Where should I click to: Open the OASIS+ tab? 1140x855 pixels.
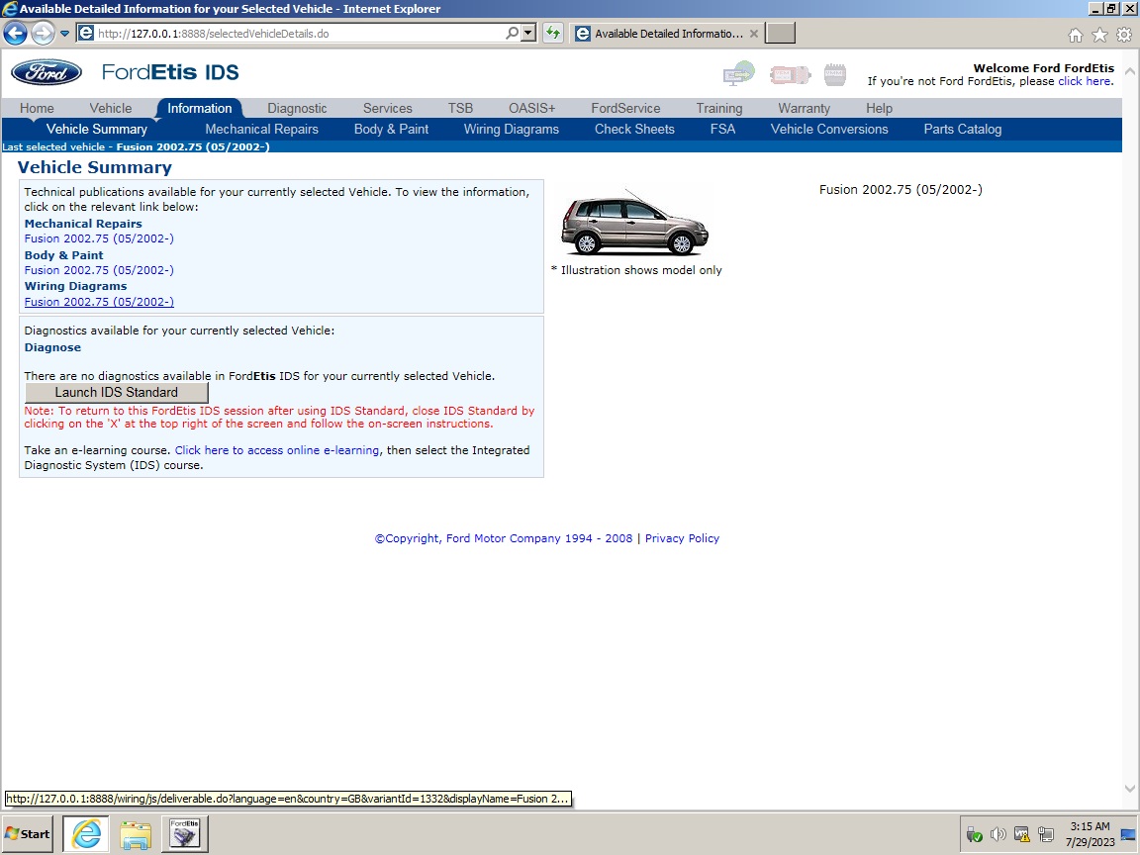click(531, 108)
